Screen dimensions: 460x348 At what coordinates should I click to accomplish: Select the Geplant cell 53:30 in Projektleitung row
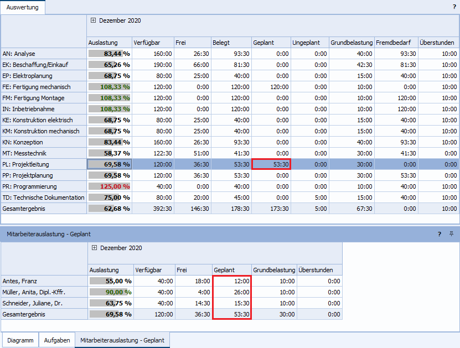click(x=271, y=164)
